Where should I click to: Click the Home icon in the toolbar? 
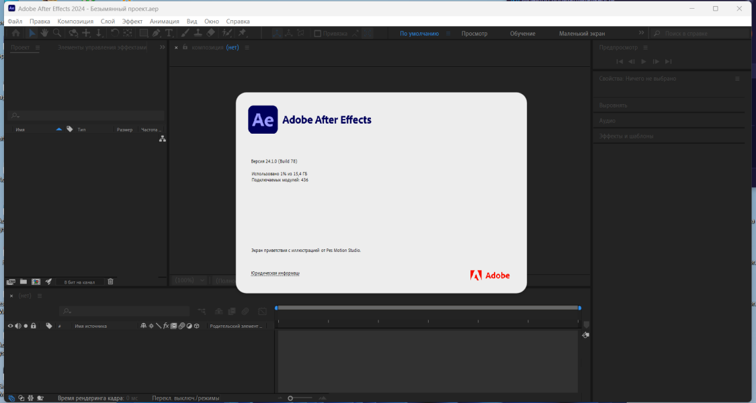point(16,33)
